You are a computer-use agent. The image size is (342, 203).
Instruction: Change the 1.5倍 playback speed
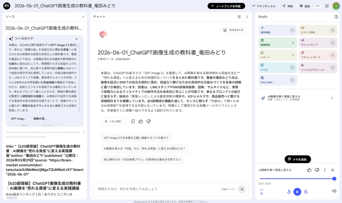tap(261, 191)
